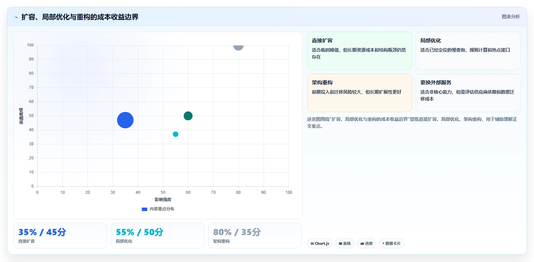
Task: Click the 影响强度 x-axis title
Action: point(163,200)
